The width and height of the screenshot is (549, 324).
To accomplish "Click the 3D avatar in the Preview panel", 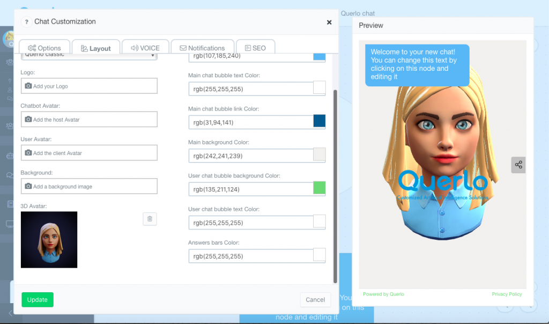I will [441, 154].
